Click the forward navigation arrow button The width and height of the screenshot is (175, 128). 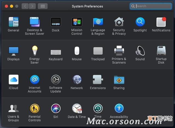click(32, 6)
